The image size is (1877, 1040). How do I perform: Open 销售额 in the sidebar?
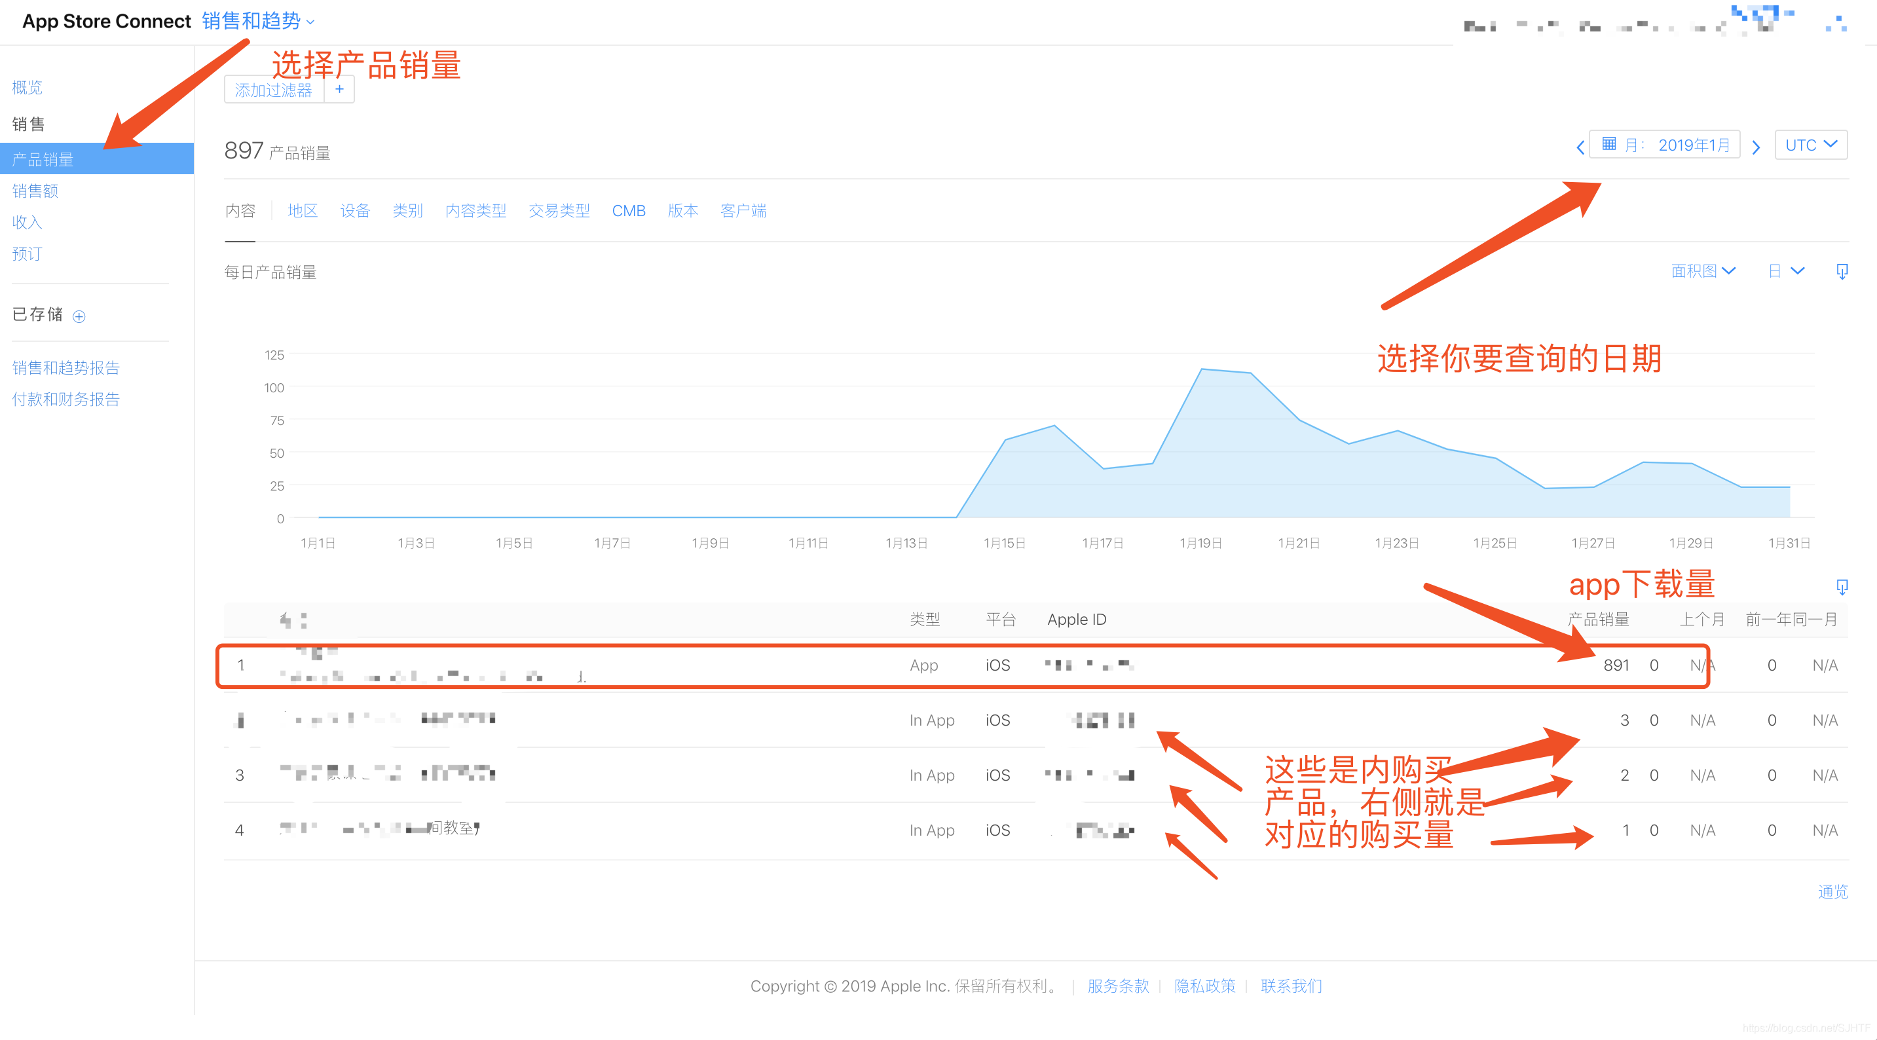pyautogui.click(x=35, y=191)
